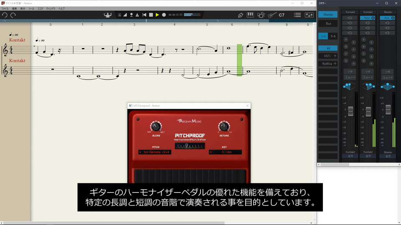Open the C7 chord library
Screen dimensions: 401x225
[x=282, y=15]
